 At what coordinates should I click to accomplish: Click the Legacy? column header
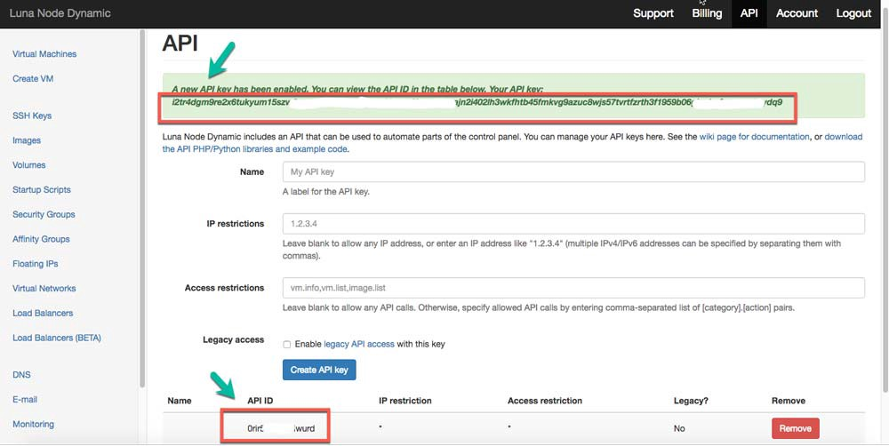[691, 401]
